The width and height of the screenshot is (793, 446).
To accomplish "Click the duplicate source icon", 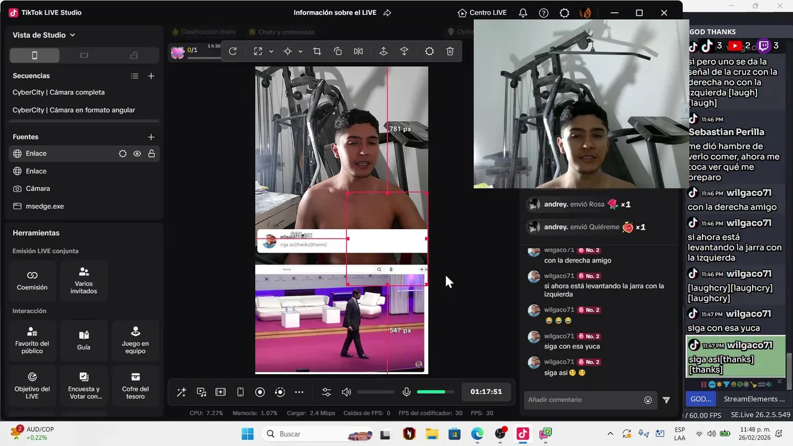I will click(x=338, y=51).
